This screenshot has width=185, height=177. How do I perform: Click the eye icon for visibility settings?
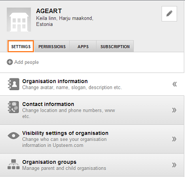(14, 136)
